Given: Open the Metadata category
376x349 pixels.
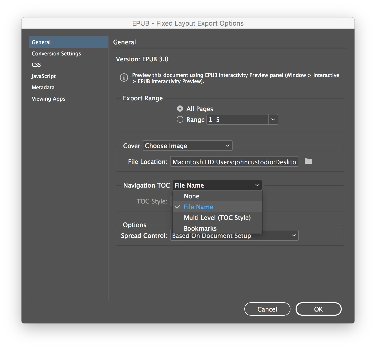Looking at the screenshot, I should coord(69,87).
